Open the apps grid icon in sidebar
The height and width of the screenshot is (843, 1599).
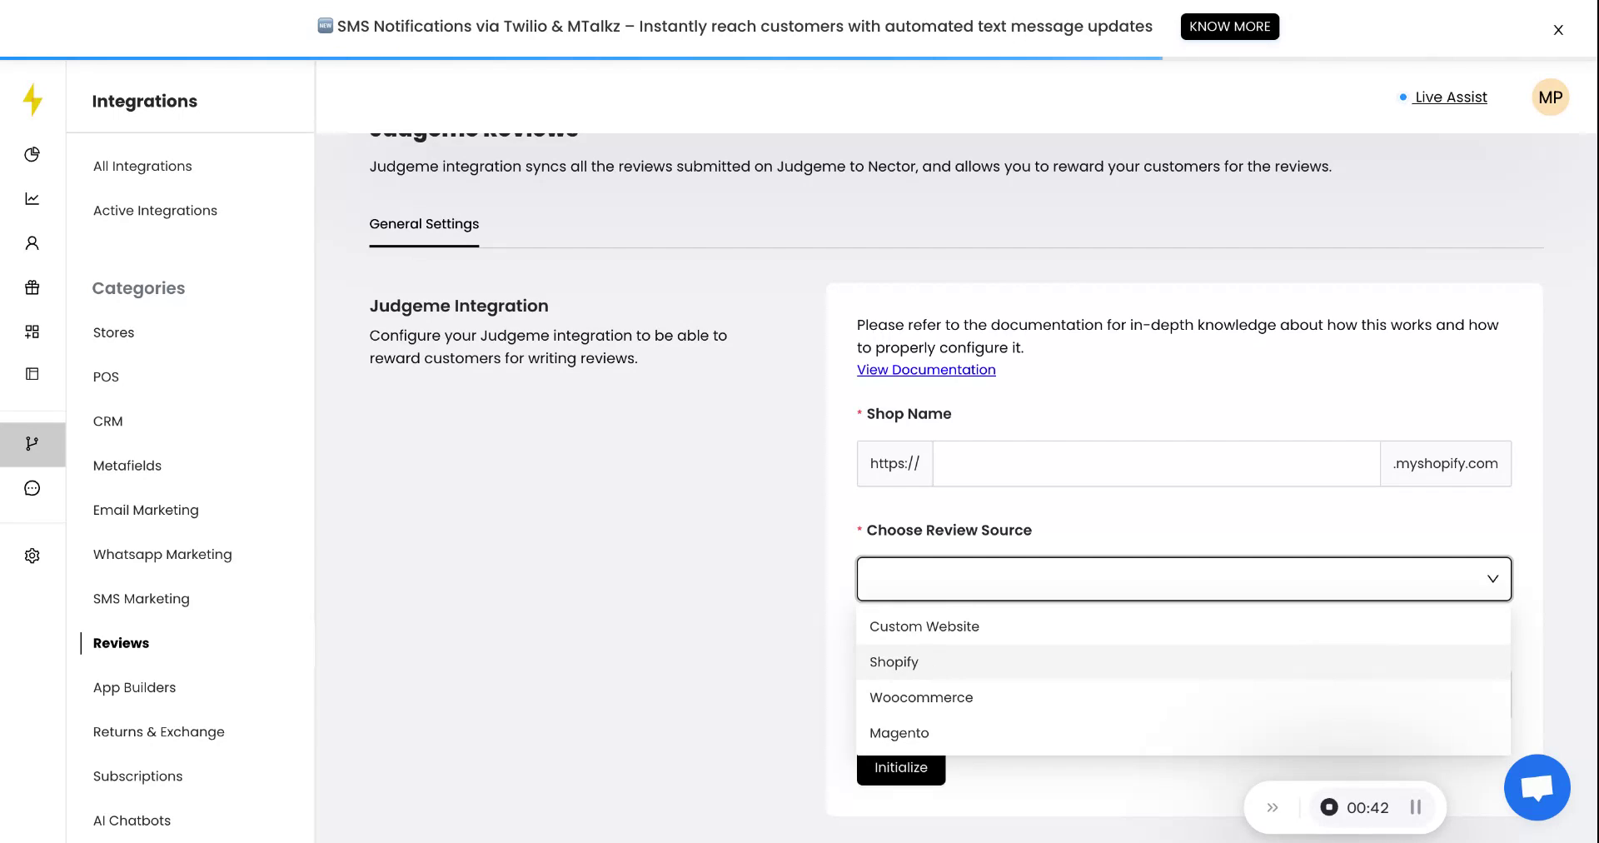click(32, 332)
